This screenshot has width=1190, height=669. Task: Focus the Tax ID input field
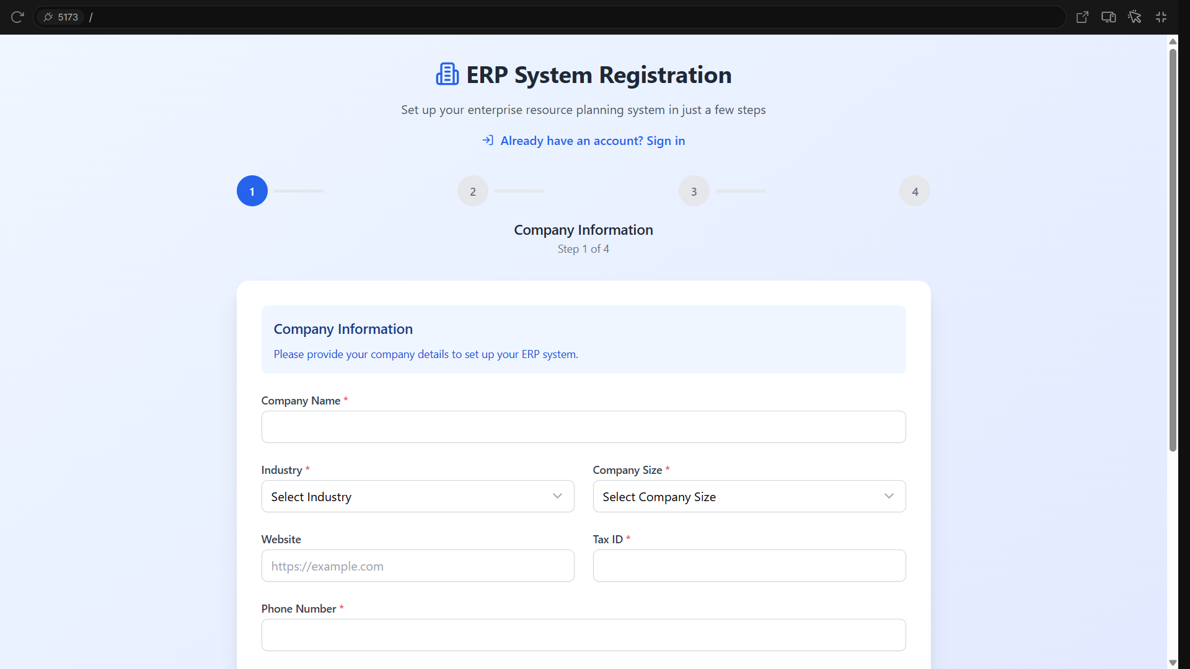coord(749,566)
